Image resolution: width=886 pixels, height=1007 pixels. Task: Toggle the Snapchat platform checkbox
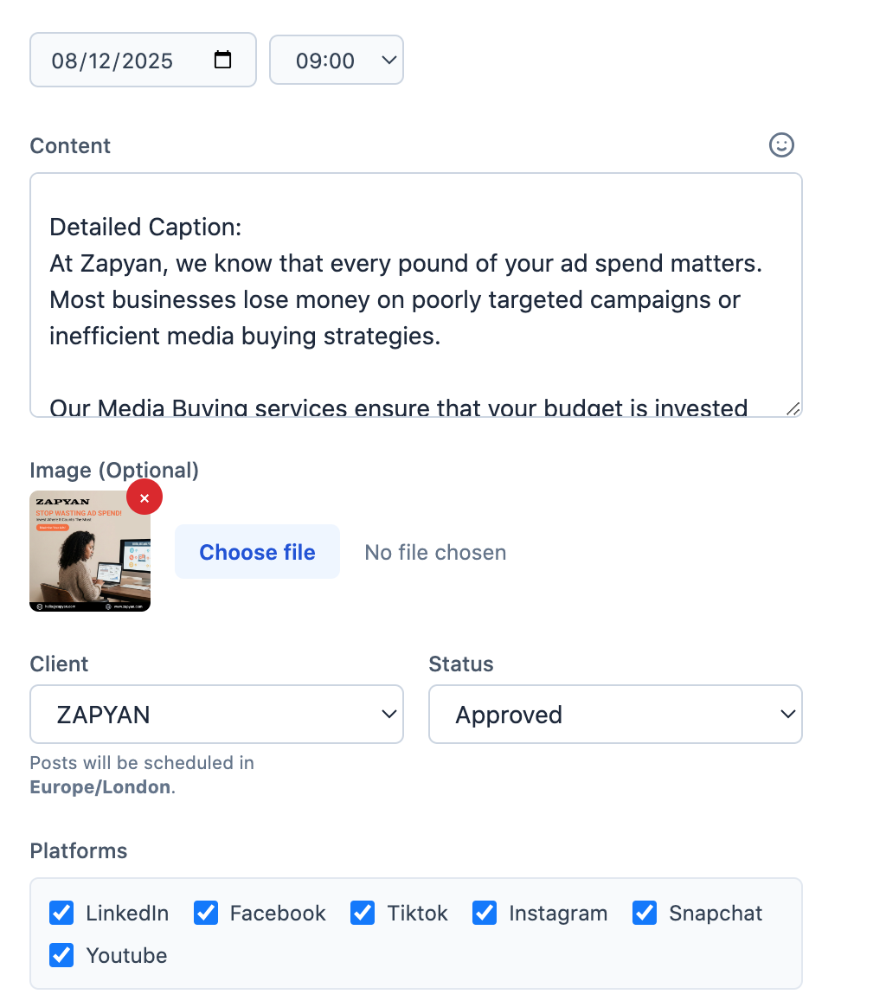tap(645, 913)
